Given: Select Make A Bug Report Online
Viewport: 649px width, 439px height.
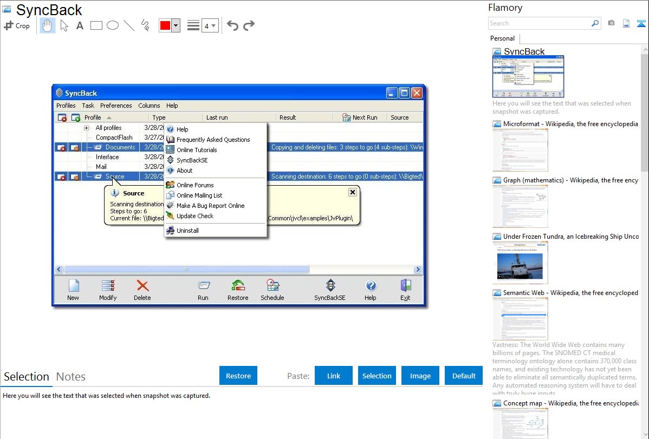Looking at the screenshot, I should coord(215,206).
